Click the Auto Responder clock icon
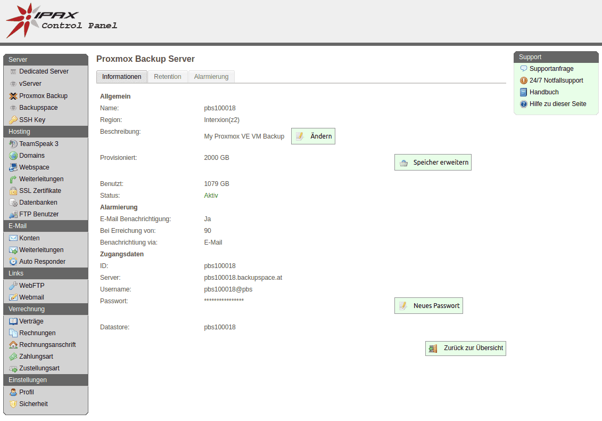Viewport: 602px width, 421px height. pyautogui.click(x=13, y=262)
